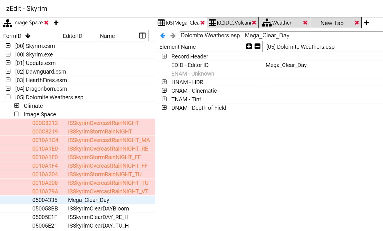The height and width of the screenshot is (231, 383).
Task: Close the [05]Mega_Clea record tab
Action: [x=202, y=23]
